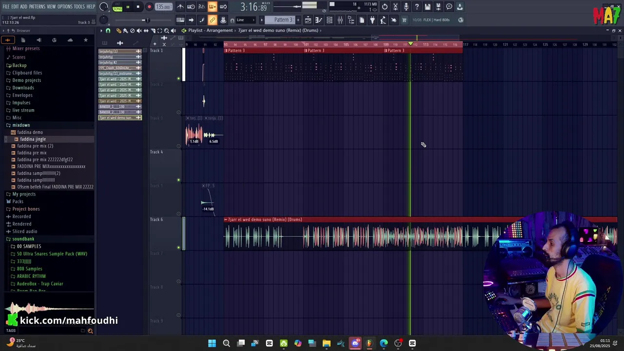Select FPC_Crash_G16InLite in the picker list
The image size is (624, 351).
(x=120, y=68)
